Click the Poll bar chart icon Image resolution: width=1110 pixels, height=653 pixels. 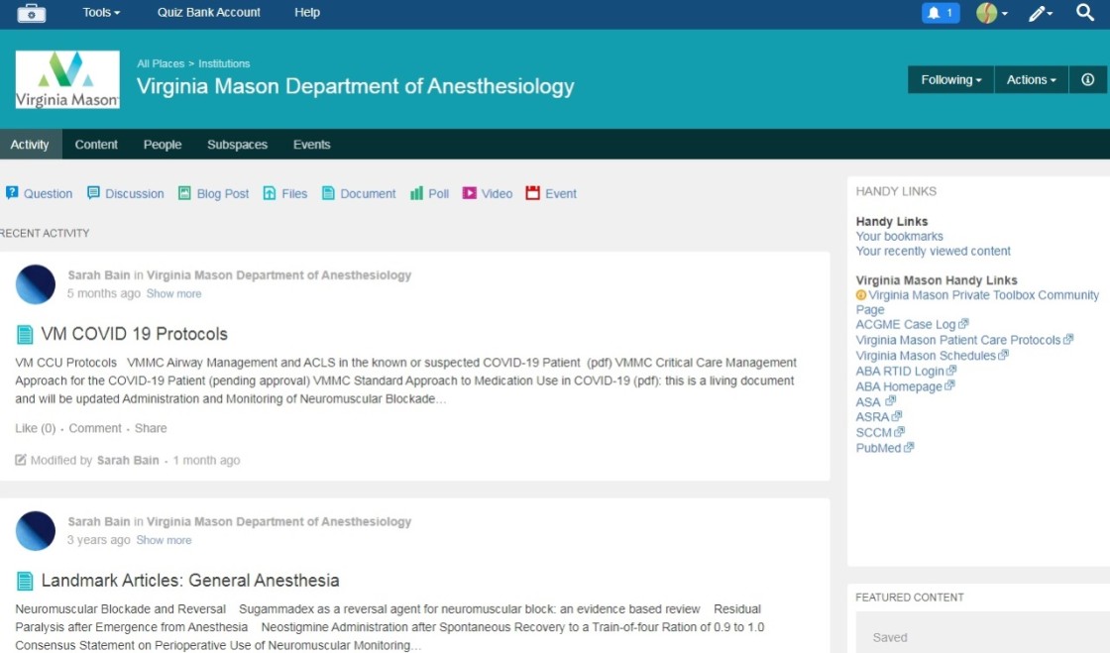click(x=416, y=192)
